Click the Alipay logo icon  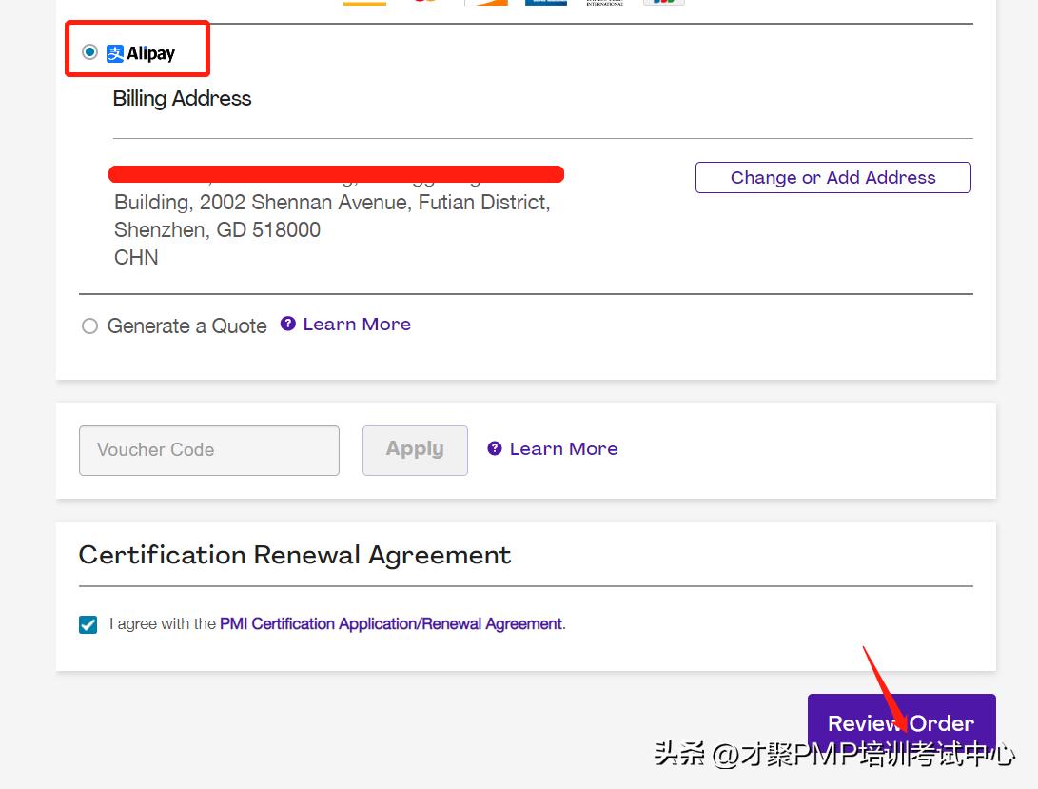click(x=115, y=53)
